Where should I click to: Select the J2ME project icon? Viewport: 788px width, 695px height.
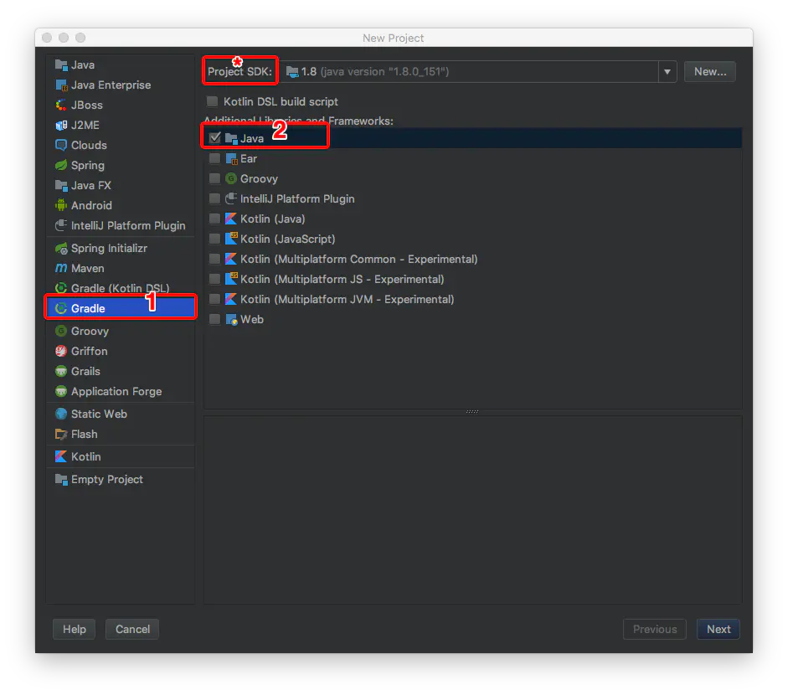pos(61,125)
